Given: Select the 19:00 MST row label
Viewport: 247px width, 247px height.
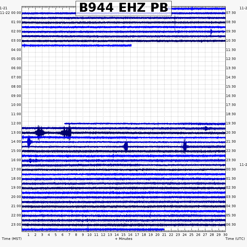Looking at the screenshot, I should (x=16, y=187).
